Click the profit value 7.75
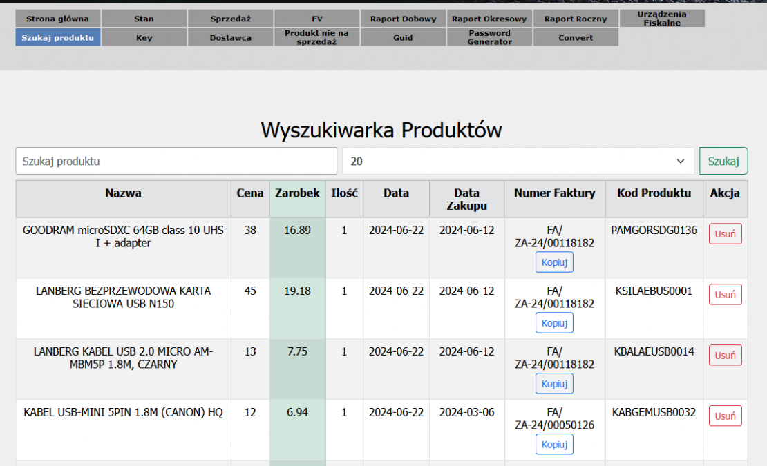 tap(297, 351)
